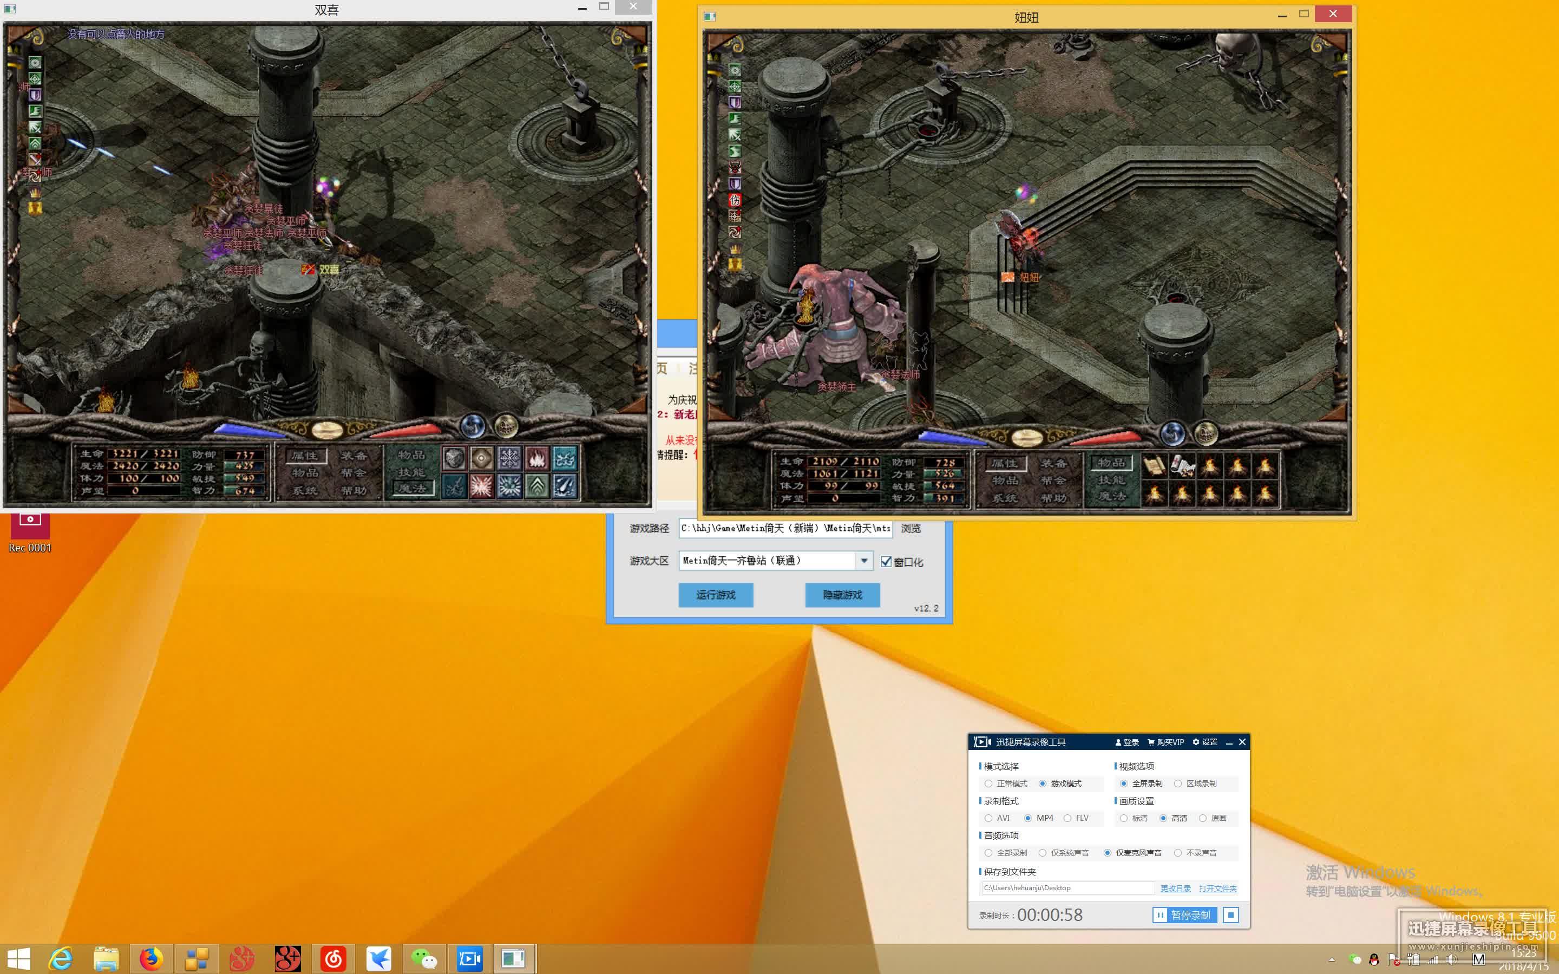Screen dimensions: 1559x974
Task: Open 装备 tab in 双喜 game menu
Action: [353, 456]
